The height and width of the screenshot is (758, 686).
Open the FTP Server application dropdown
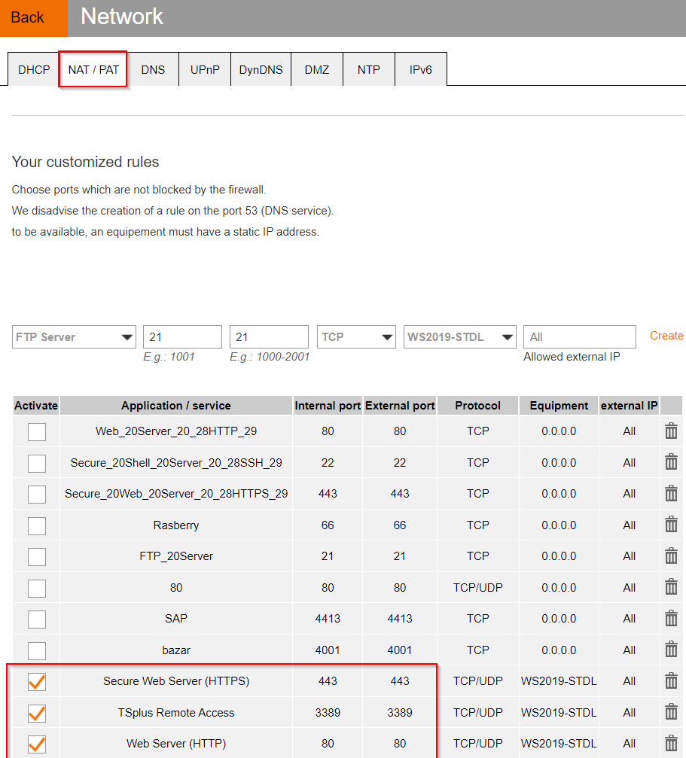coord(74,337)
